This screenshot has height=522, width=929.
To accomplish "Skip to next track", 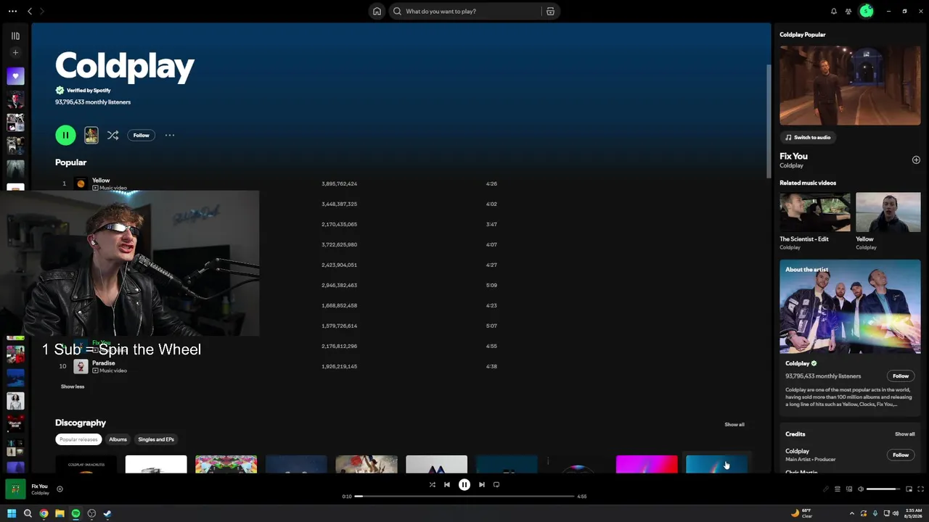I will coord(482,485).
